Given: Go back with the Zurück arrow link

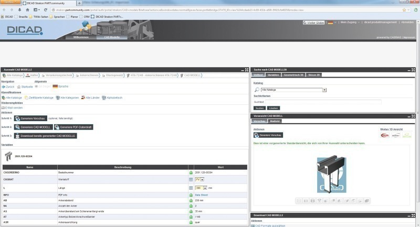Looking at the screenshot, I should (8, 87).
